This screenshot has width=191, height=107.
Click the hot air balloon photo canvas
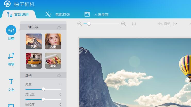coord(135,73)
